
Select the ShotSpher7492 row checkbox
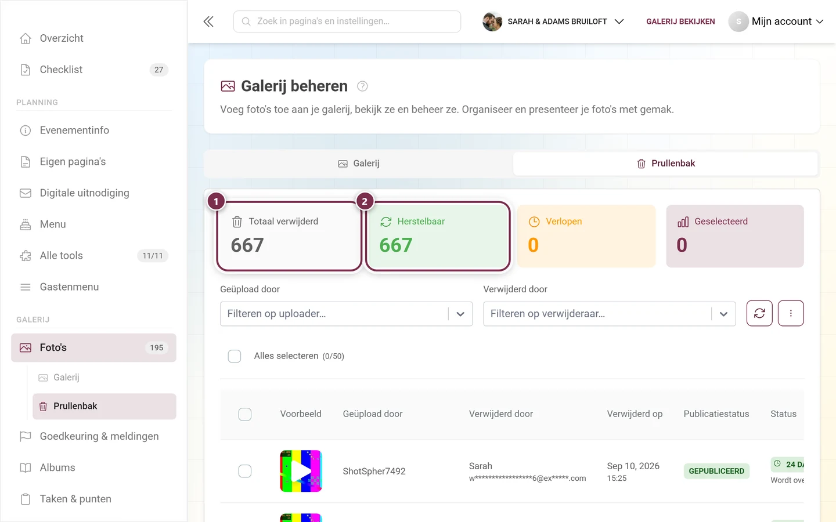pyautogui.click(x=245, y=471)
